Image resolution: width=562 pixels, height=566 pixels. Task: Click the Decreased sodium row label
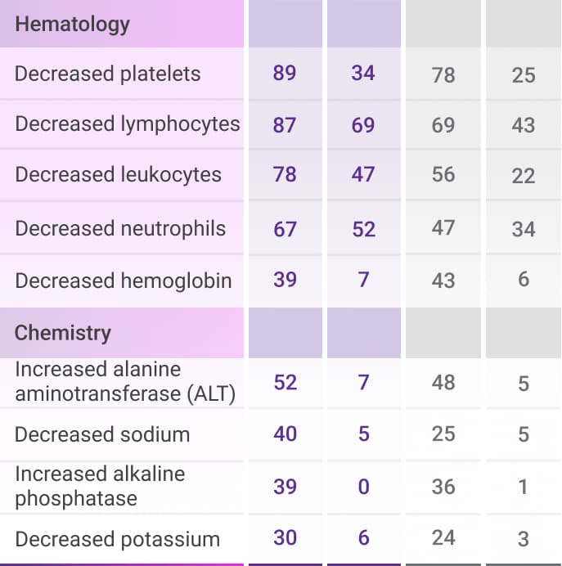[102, 434]
